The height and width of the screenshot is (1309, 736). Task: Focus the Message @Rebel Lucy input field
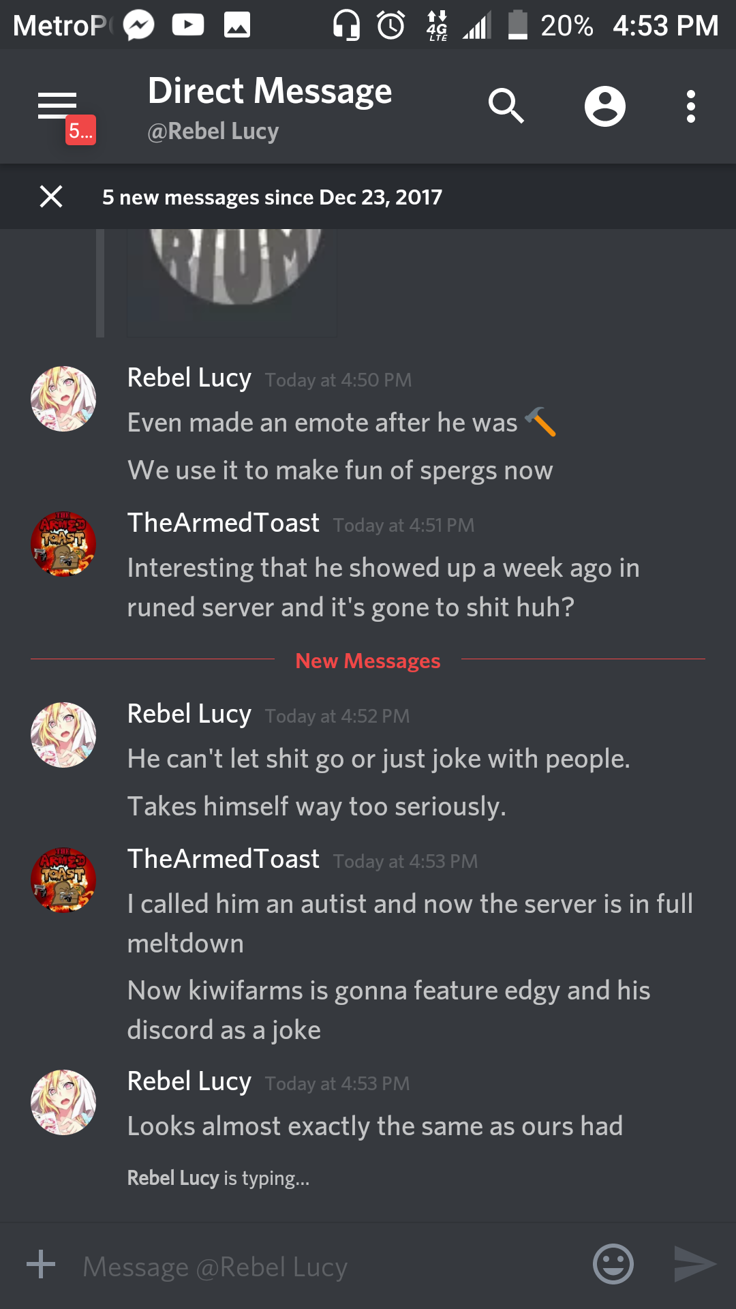click(x=327, y=1267)
